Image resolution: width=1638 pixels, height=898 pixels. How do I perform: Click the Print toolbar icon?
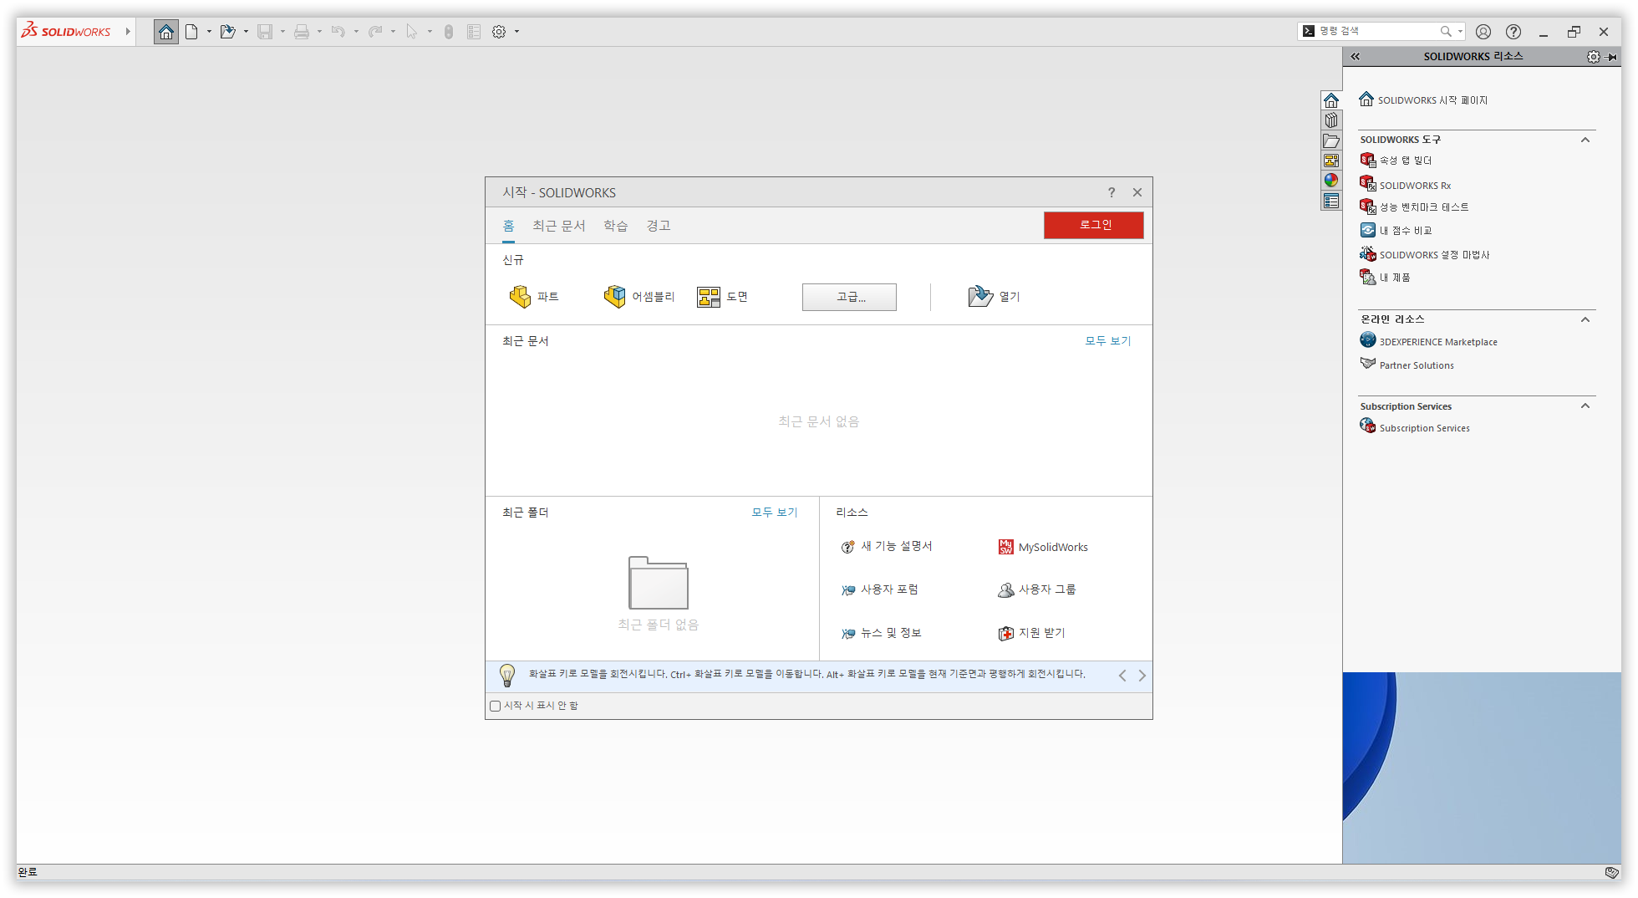point(302,32)
